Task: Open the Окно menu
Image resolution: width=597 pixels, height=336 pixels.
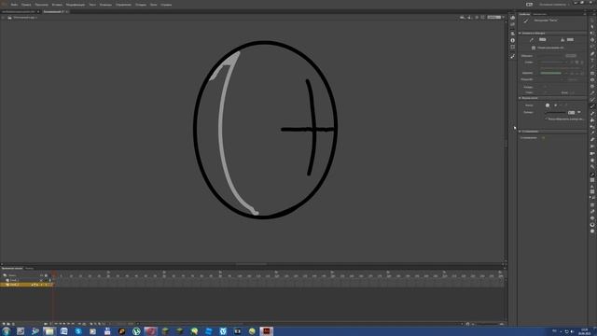Action: click(153, 5)
